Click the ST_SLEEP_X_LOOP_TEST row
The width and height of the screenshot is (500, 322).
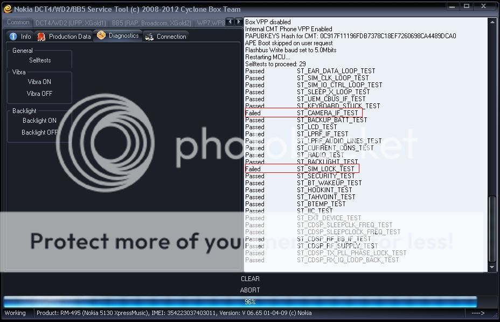pyautogui.click(x=308, y=92)
